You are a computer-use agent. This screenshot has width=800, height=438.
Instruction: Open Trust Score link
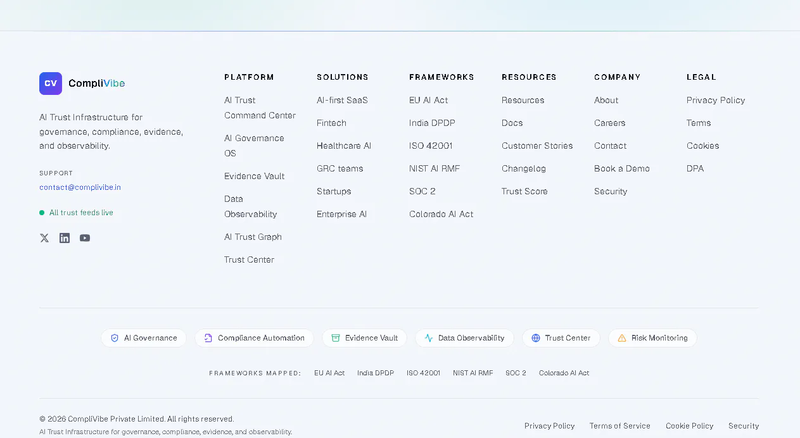(x=524, y=191)
